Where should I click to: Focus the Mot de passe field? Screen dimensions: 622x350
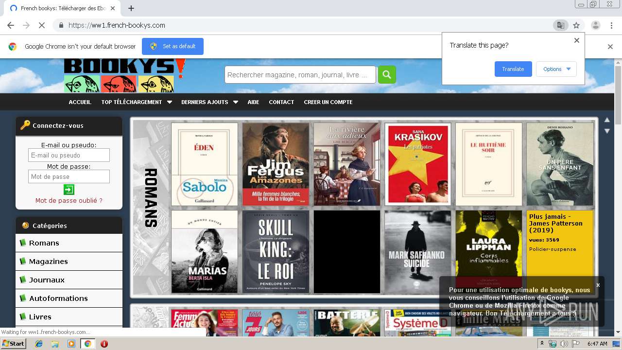coord(69,176)
